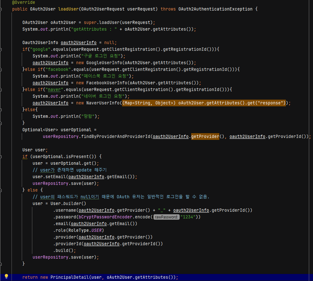Screen dimensions: 313x281
Task: Click userRepository.save(user) after .build()
Action: click(x=66, y=257)
